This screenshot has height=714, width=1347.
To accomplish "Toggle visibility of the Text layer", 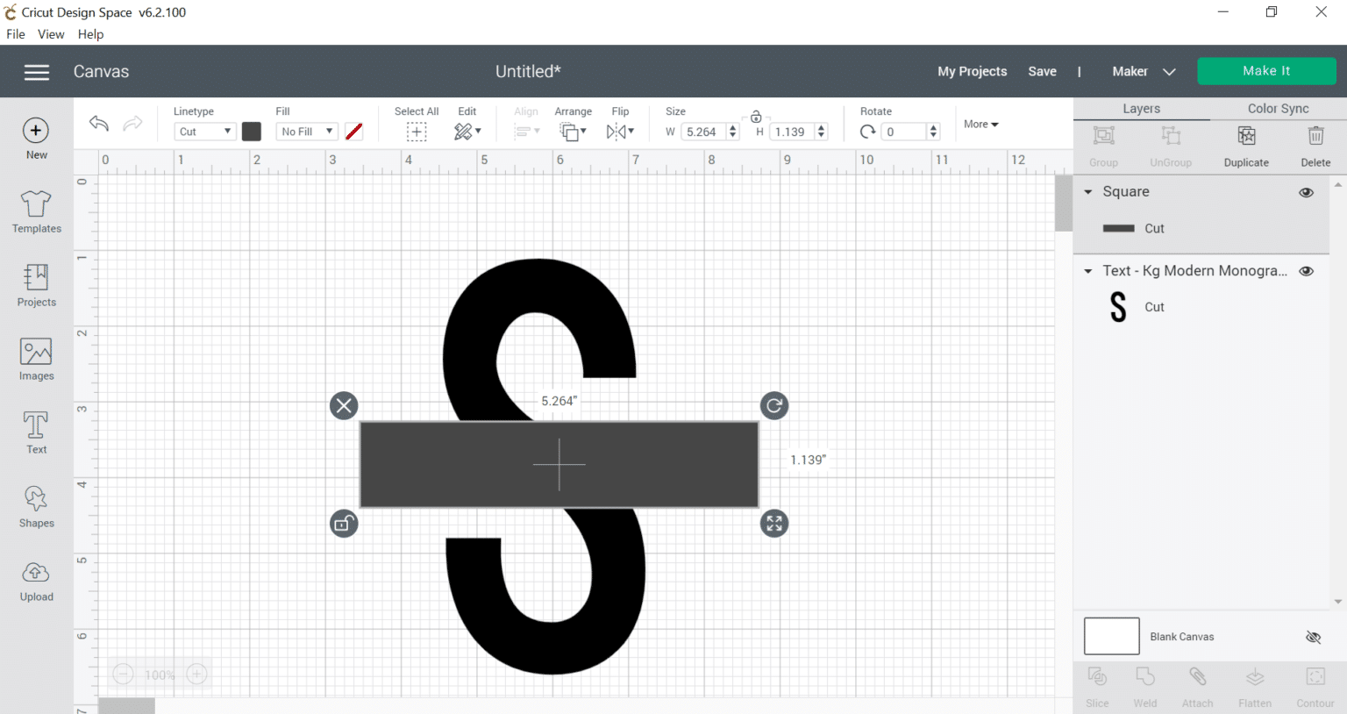I will pos(1306,271).
